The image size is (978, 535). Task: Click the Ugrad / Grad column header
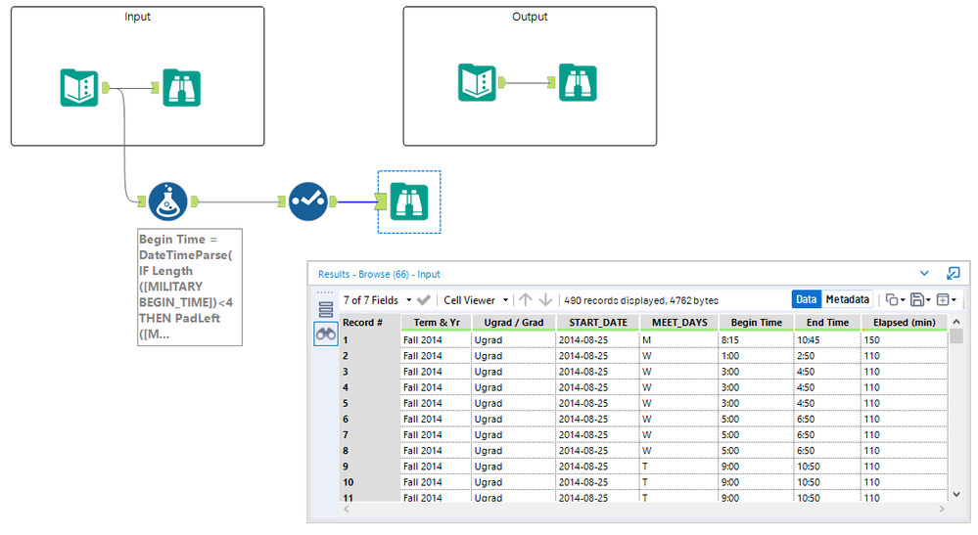pos(513,323)
